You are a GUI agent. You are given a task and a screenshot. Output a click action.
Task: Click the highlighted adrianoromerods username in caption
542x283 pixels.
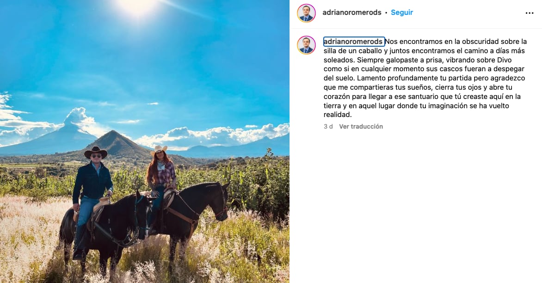tap(354, 42)
